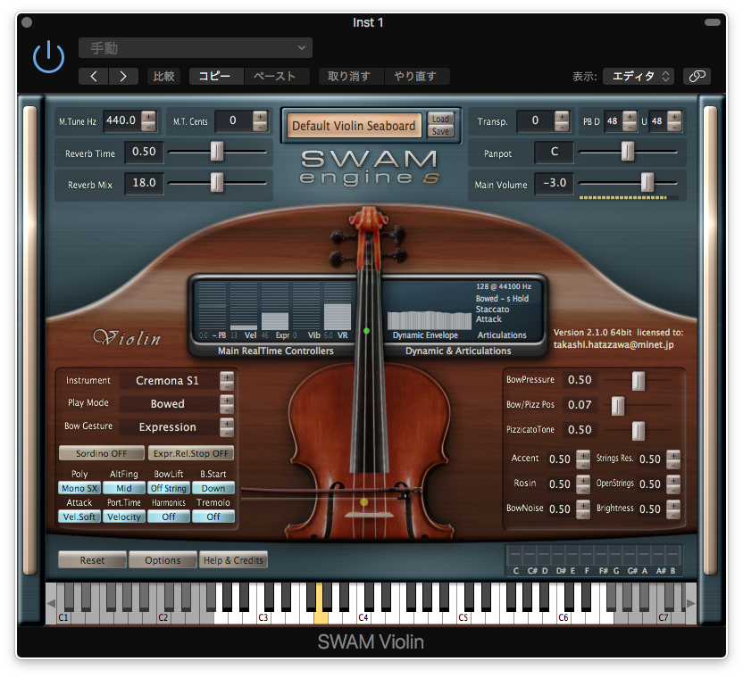Click the Main Volume slider handle
The image size is (743, 678).
click(647, 183)
